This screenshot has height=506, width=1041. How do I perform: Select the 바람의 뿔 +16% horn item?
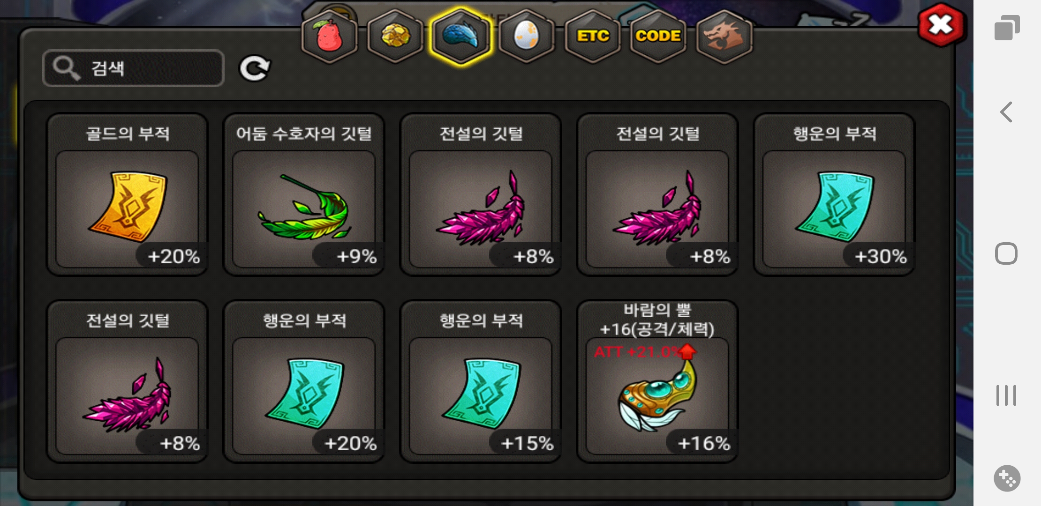(x=657, y=381)
